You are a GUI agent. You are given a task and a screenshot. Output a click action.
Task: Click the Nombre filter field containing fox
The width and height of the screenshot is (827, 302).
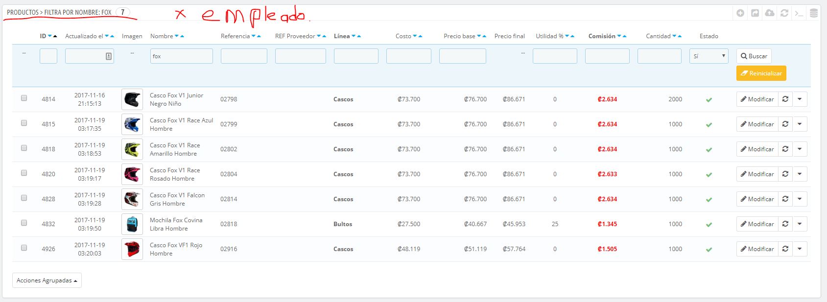pyautogui.click(x=182, y=56)
